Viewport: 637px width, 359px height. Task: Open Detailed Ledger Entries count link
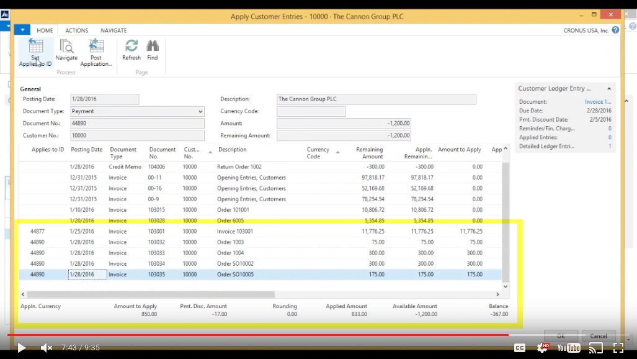(610, 147)
